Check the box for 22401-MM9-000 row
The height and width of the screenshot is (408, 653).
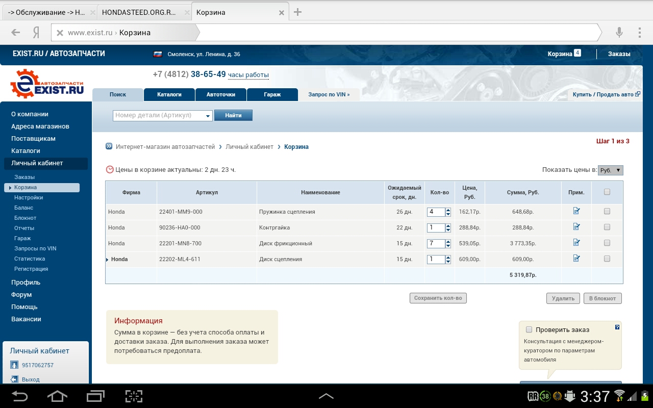point(607,211)
